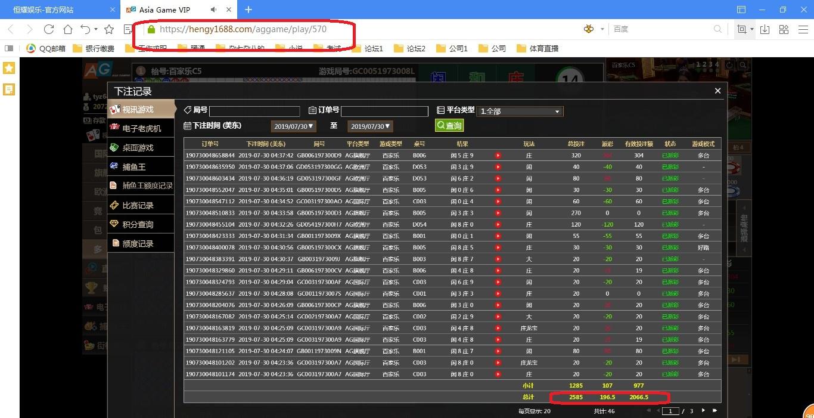The width and height of the screenshot is (814, 418).
Task: Click the 总计 total 2585 value
Action: pyautogui.click(x=576, y=397)
